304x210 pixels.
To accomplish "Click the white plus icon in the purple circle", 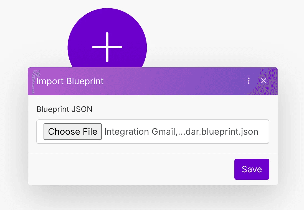I will click(x=107, y=47).
